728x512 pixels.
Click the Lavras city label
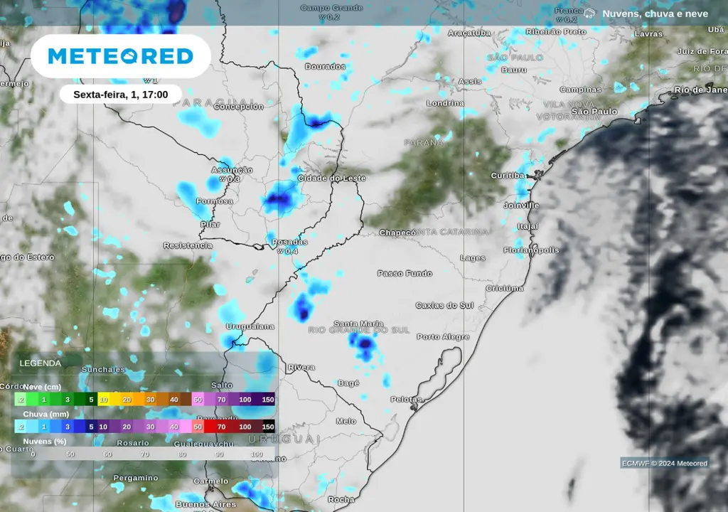coord(648,34)
